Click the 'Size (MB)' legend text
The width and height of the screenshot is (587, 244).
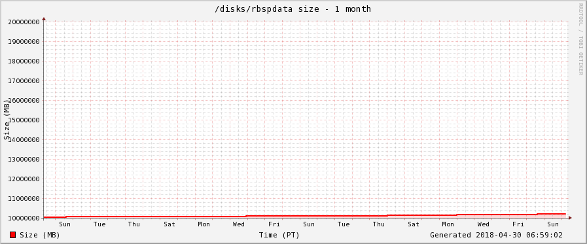(40, 235)
